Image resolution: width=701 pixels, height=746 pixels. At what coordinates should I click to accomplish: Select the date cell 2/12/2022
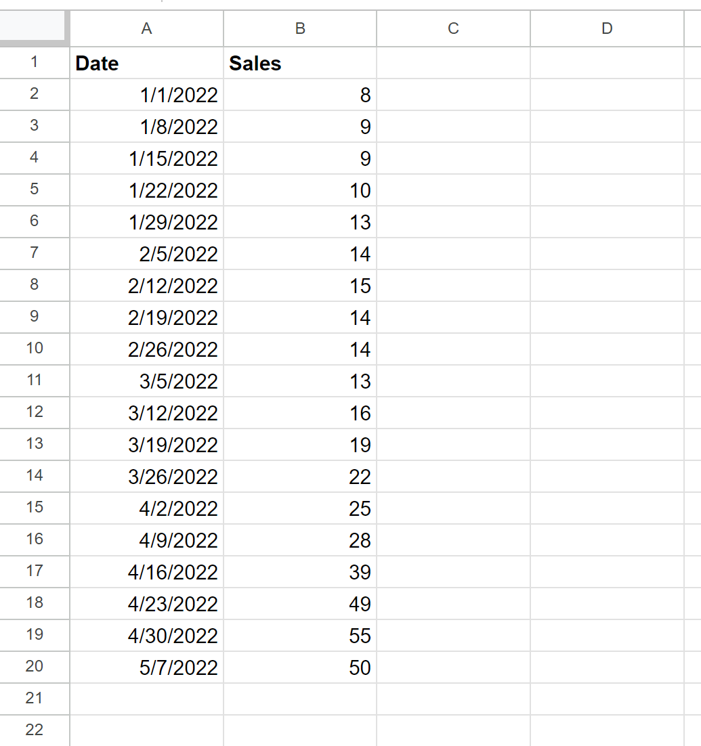146,286
